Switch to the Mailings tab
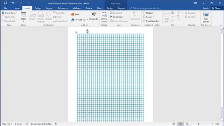This screenshot has height=126, width=224. click(77, 8)
